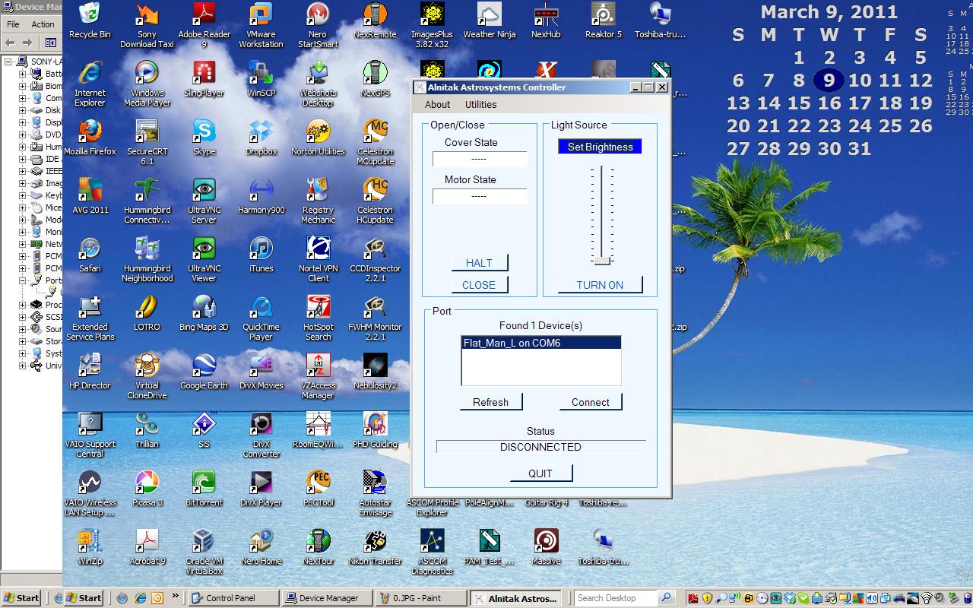This screenshot has height=608, width=973.
Task: Click the Search Desktop field
Action: point(616,598)
